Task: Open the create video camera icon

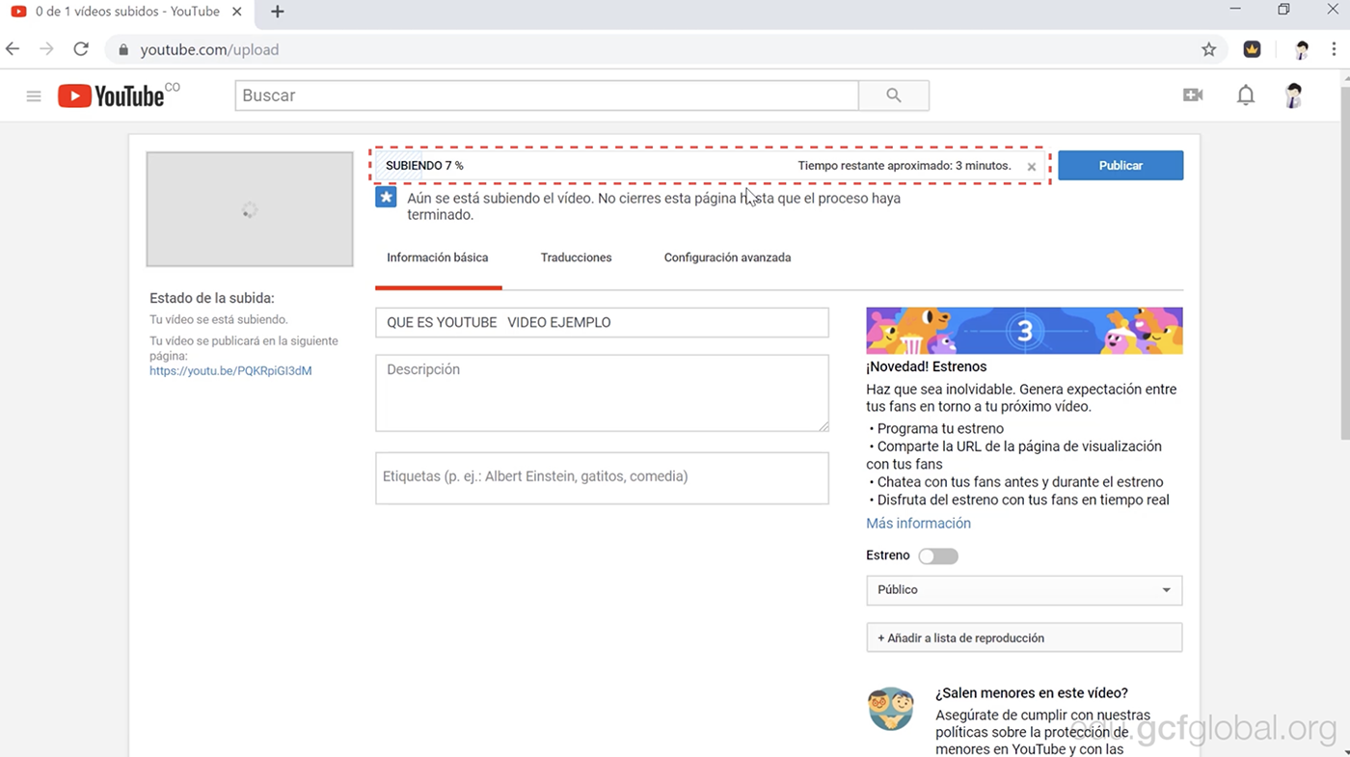Action: [1193, 95]
